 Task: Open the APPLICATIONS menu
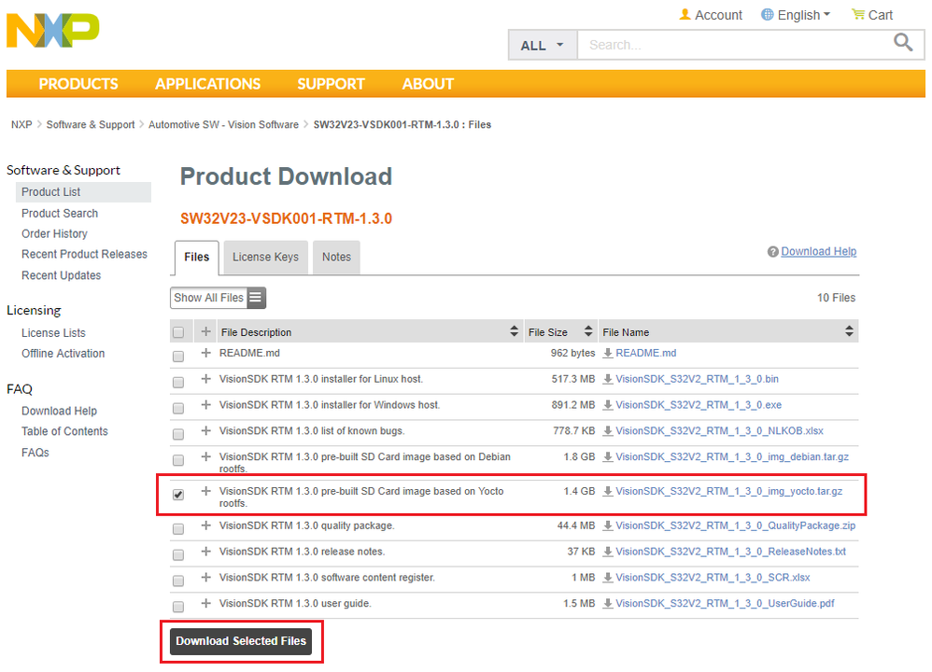(x=208, y=84)
